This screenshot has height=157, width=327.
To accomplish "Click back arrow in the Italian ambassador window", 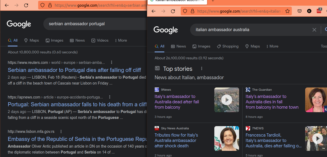I will [x=154, y=11].
